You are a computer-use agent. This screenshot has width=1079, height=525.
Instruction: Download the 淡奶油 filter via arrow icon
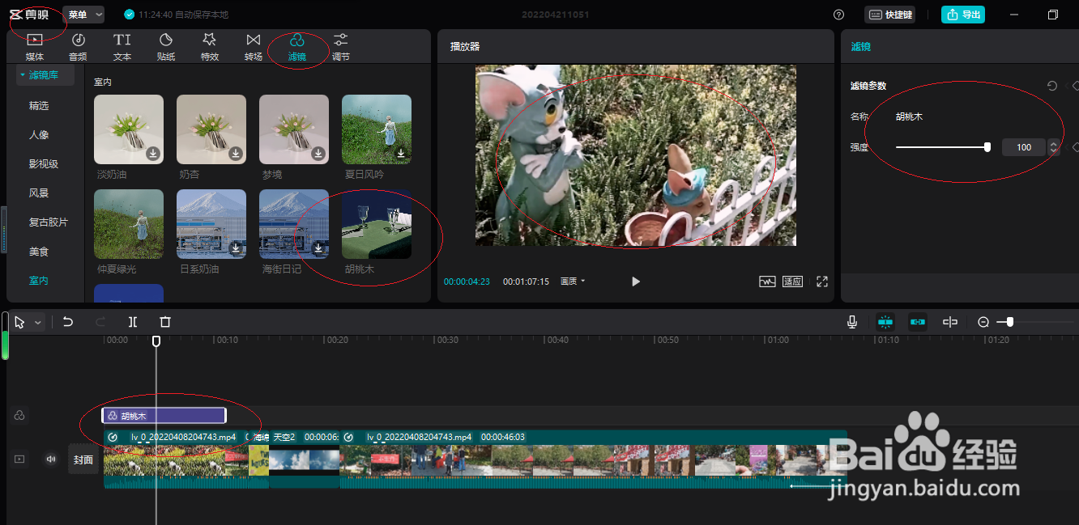tap(153, 154)
